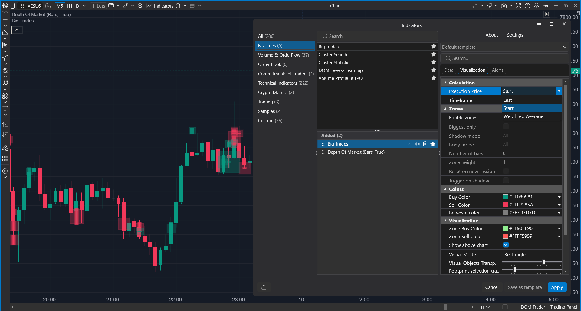Open left sidebar settings gear icon
This screenshot has width=581, height=311.
(5, 171)
